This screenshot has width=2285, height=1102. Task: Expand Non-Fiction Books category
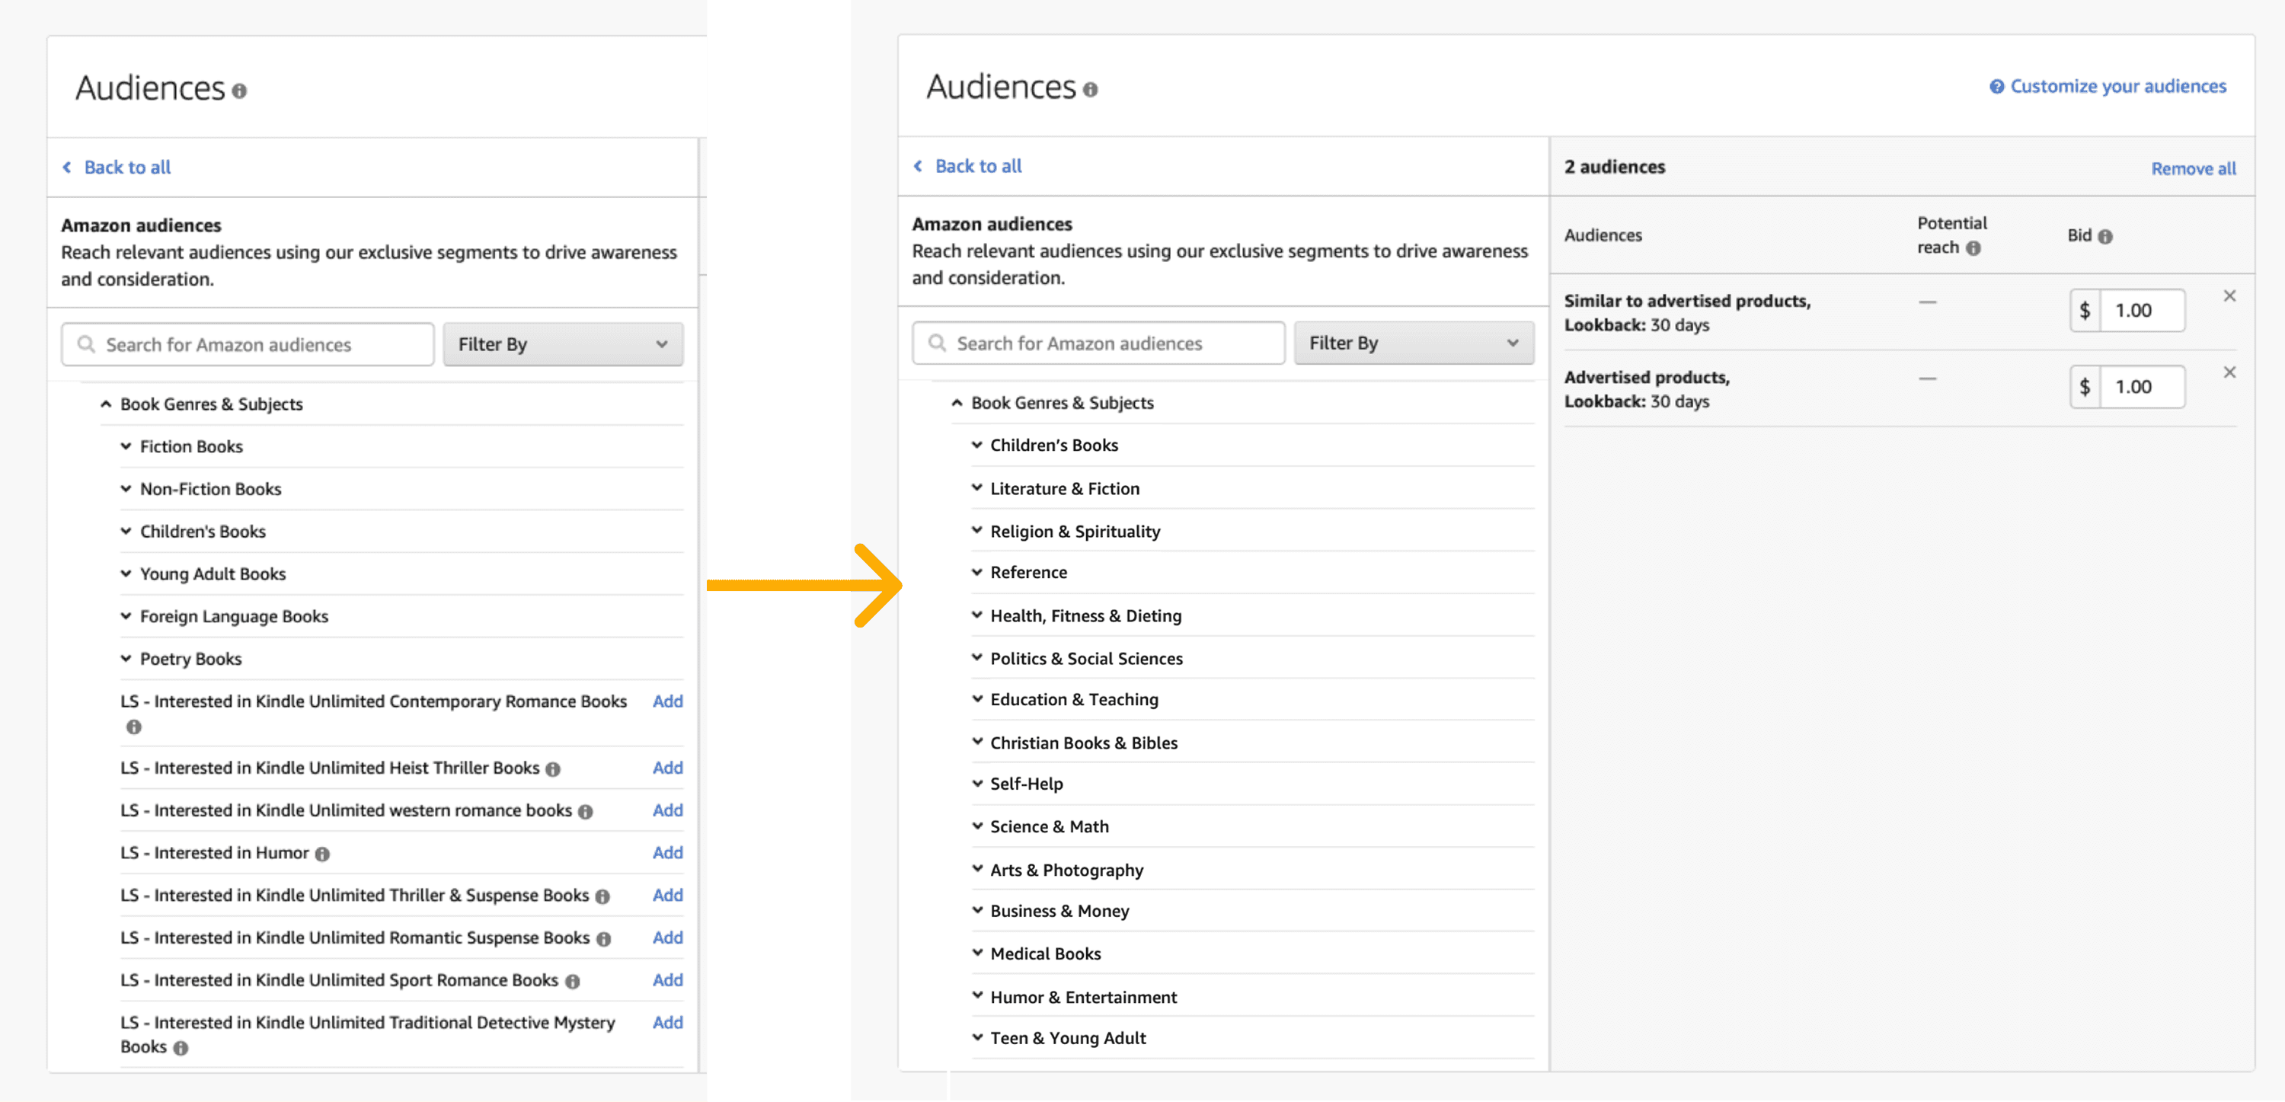tap(126, 489)
